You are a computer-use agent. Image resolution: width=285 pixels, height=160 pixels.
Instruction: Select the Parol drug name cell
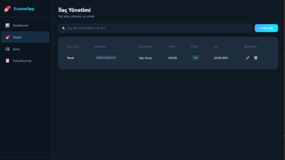tap(70, 58)
